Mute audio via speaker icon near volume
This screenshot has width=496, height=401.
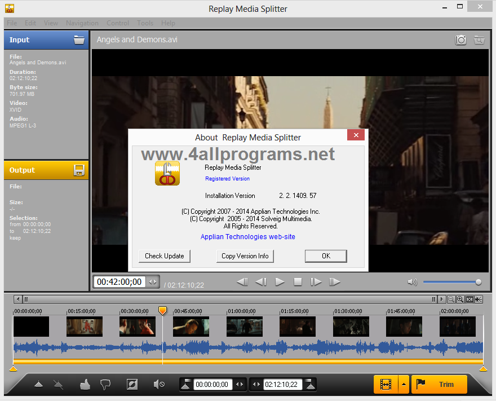(413, 281)
